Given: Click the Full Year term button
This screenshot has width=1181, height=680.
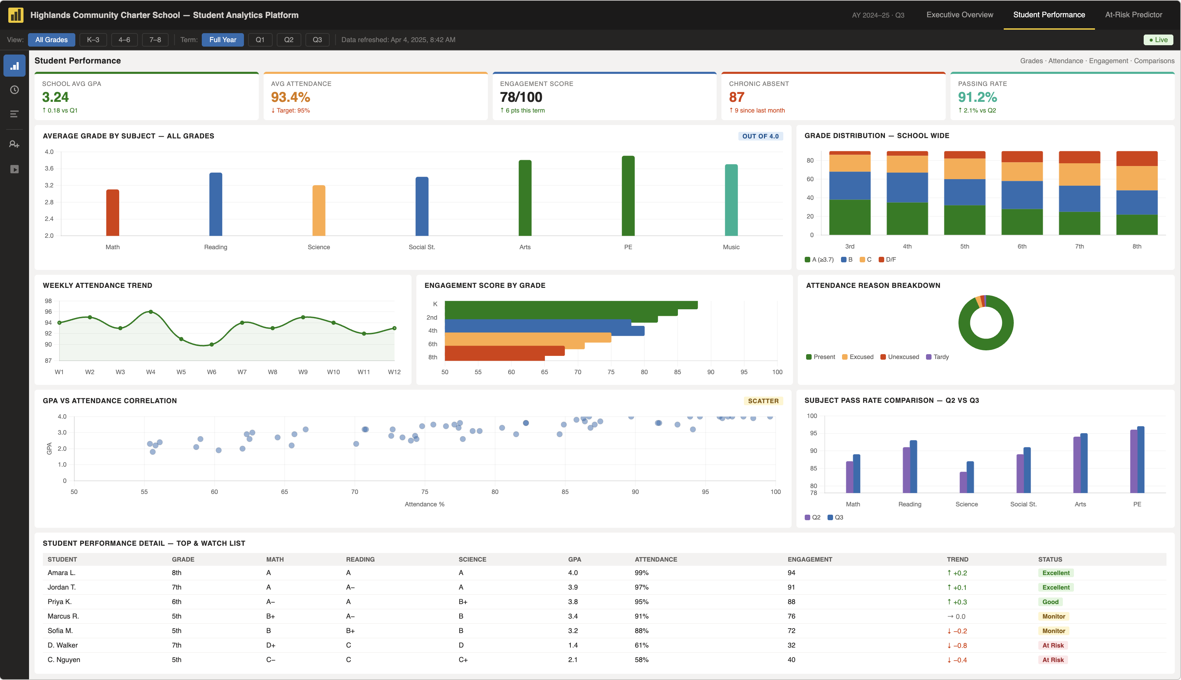Looking at the screenshot, I should (x=223, y=40).
